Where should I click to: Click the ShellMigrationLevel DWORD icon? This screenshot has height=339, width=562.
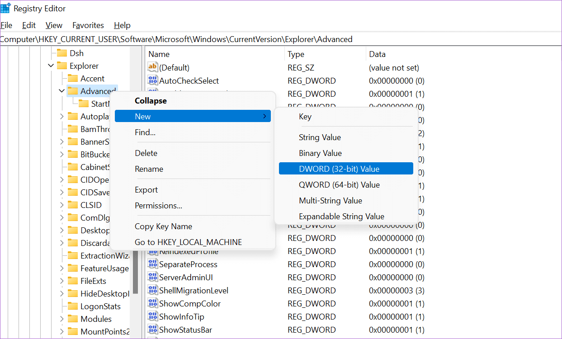point(153,290)
